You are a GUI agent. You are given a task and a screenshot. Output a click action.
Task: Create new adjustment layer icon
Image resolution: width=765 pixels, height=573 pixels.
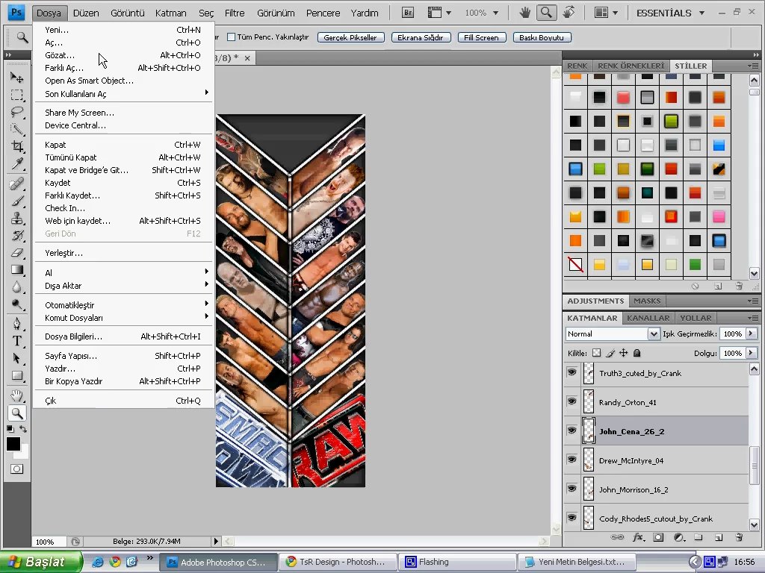click(x=678, y=537)
